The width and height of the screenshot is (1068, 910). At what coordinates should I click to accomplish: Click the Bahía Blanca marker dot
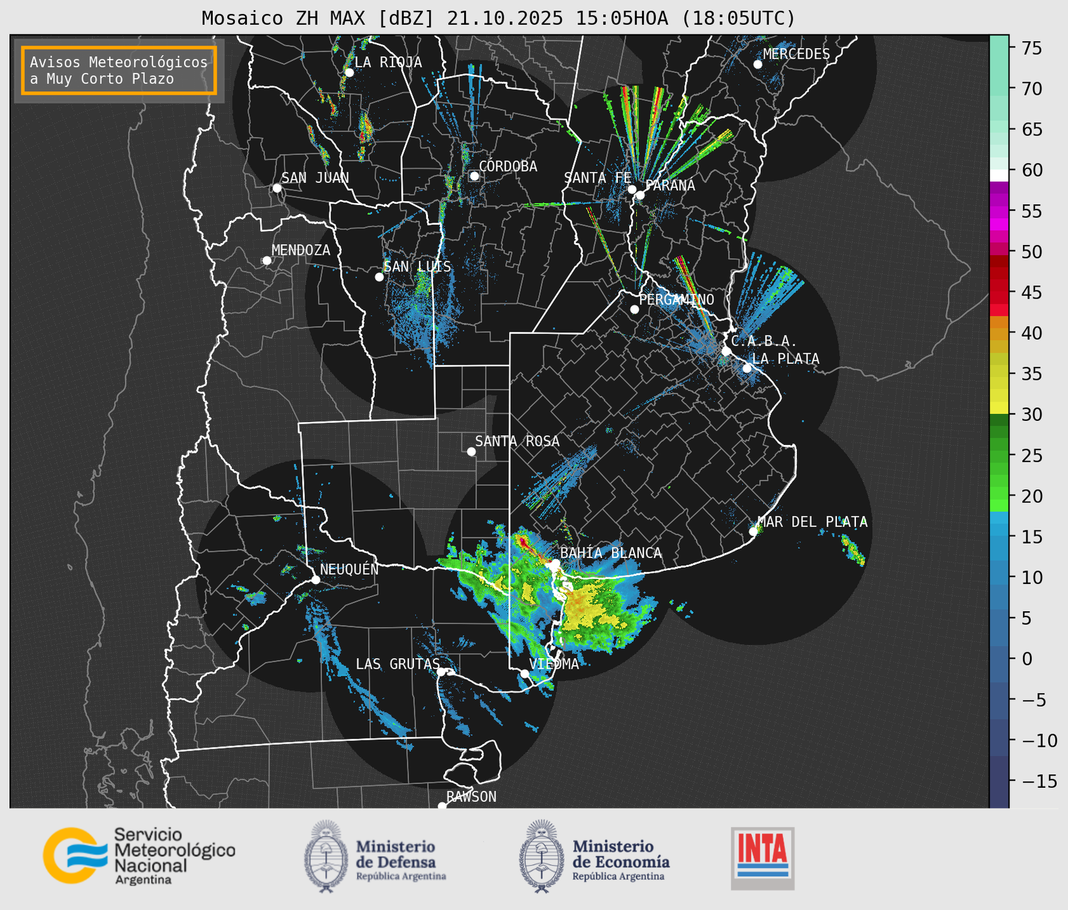coord(555,563)
